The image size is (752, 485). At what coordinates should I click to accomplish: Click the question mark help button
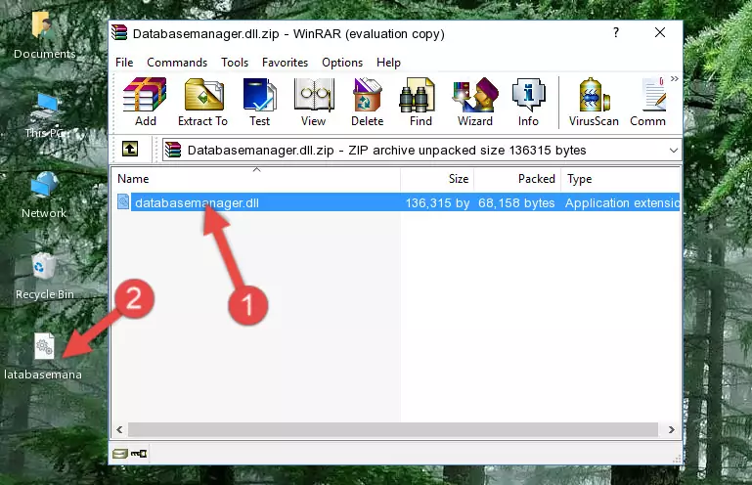tap(616, 32)
